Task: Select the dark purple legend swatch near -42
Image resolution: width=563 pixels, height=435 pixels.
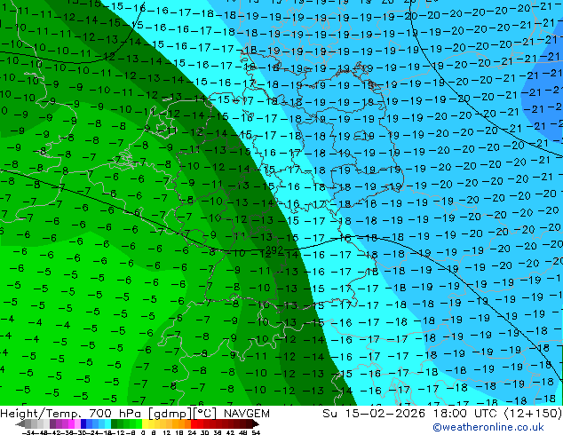Action: 52,423
